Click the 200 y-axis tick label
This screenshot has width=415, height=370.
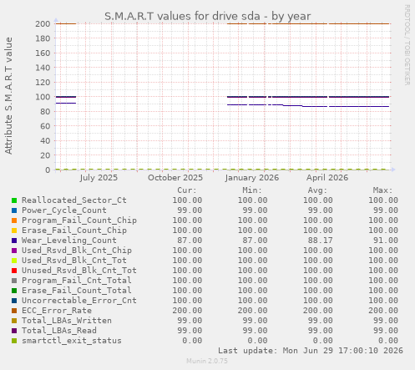pyautogui.click(x=43, y=24)
